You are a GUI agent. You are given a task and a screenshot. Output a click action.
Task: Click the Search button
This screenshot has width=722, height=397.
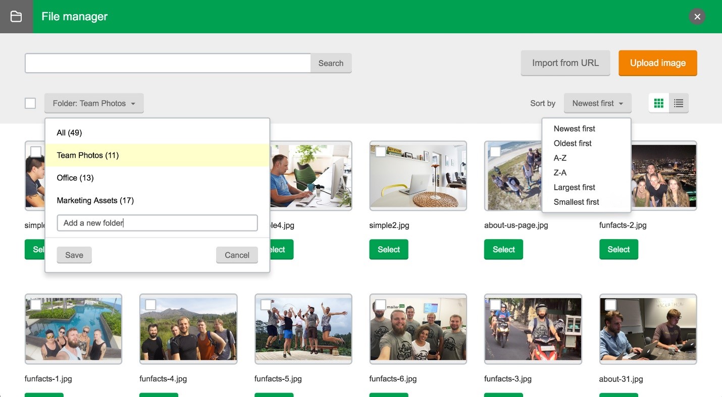331,63
